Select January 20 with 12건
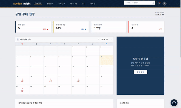The width and height of the screenshot is (181, 108). point(50,80)
